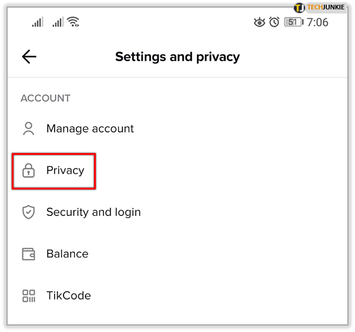
Task: Click the TikCode QR icon
Action: pos(28,296)
